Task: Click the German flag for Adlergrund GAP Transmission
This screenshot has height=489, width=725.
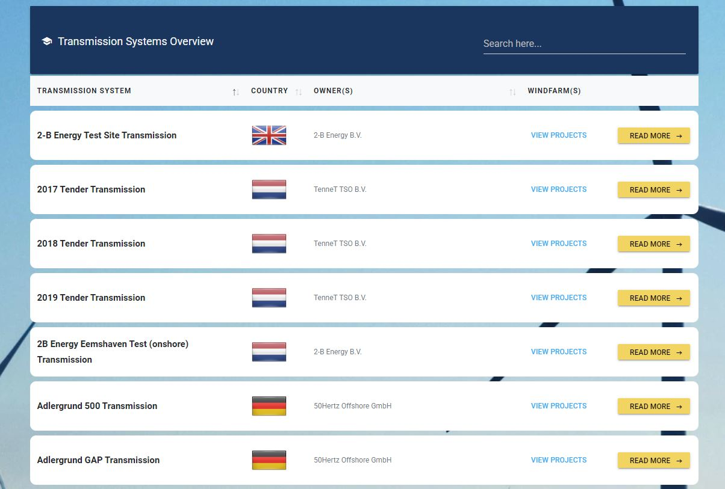Action: 269,460
